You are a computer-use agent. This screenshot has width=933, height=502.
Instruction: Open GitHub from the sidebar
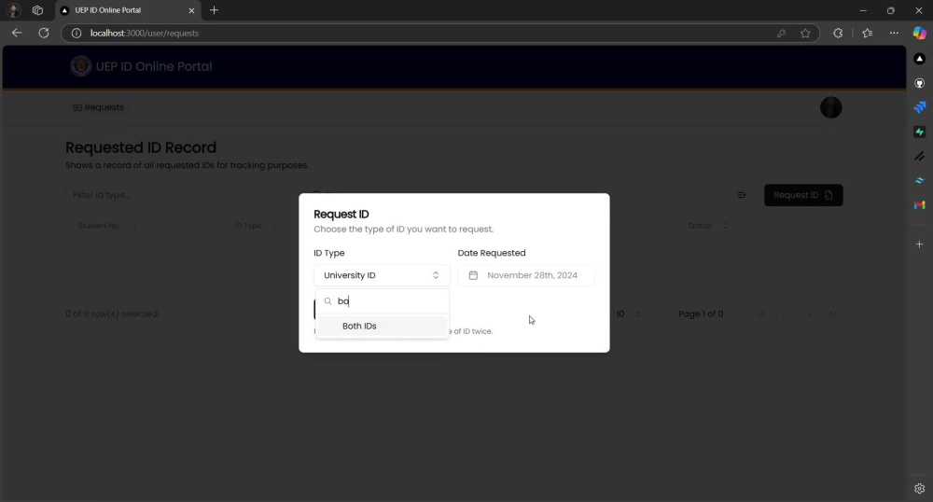(919, 83)
